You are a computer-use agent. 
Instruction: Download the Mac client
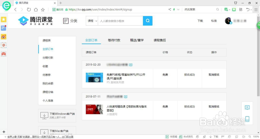(57, 130)
